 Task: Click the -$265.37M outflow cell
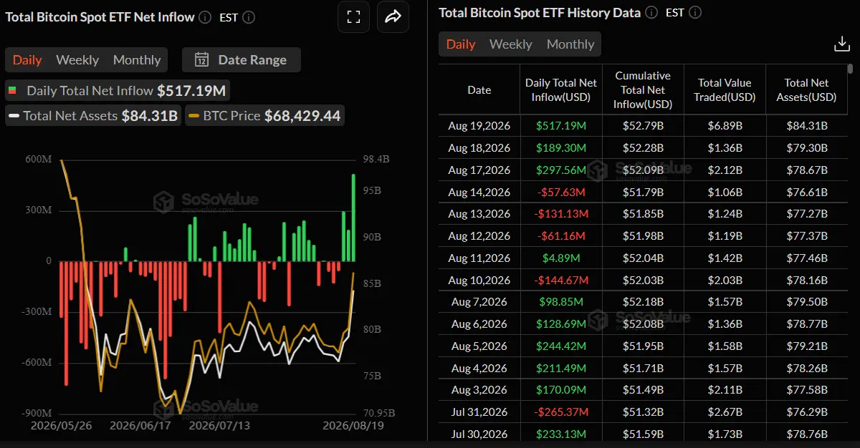[x=561, y=412]
